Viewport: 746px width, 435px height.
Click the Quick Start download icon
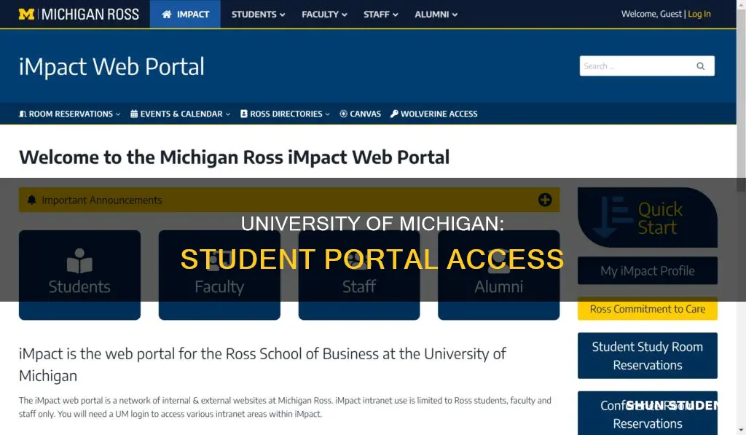click(610, 216)
